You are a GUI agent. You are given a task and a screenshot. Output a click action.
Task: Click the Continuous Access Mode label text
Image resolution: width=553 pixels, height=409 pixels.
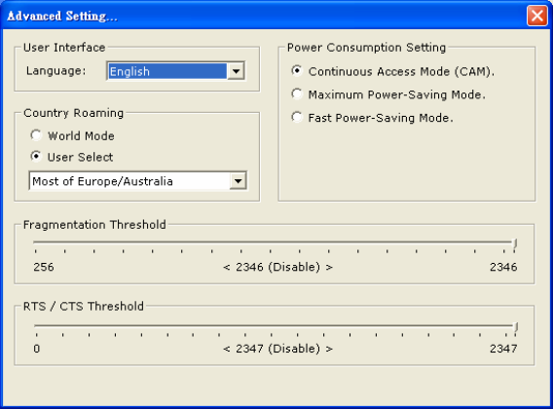pos(401,72)
